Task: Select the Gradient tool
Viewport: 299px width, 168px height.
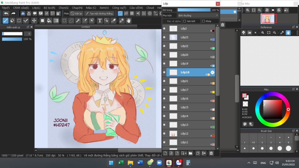Action: [56, 21]
